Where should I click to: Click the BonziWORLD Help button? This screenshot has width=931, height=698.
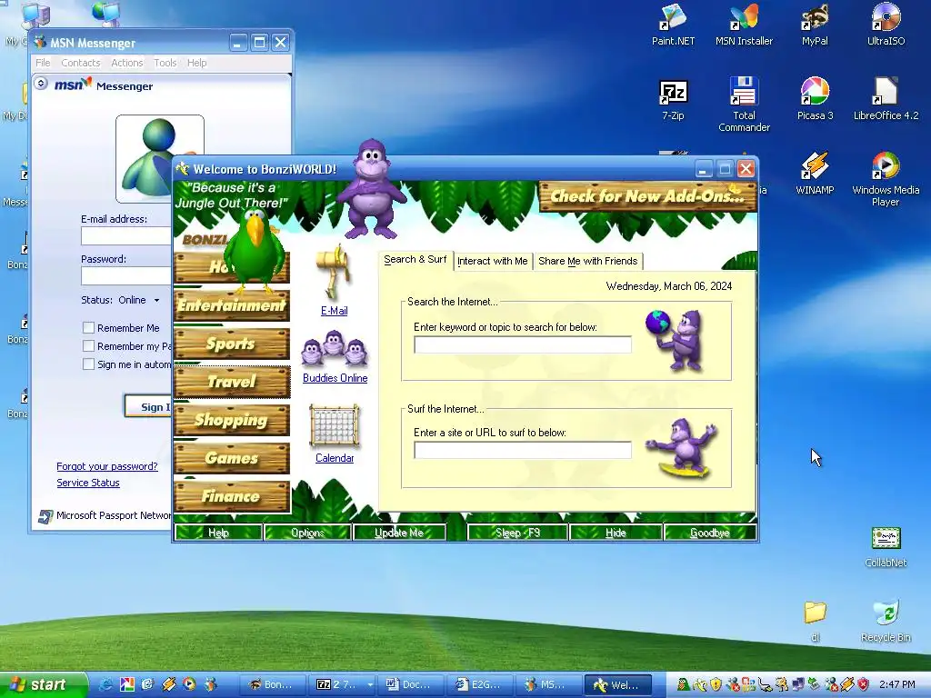[218, 533]
